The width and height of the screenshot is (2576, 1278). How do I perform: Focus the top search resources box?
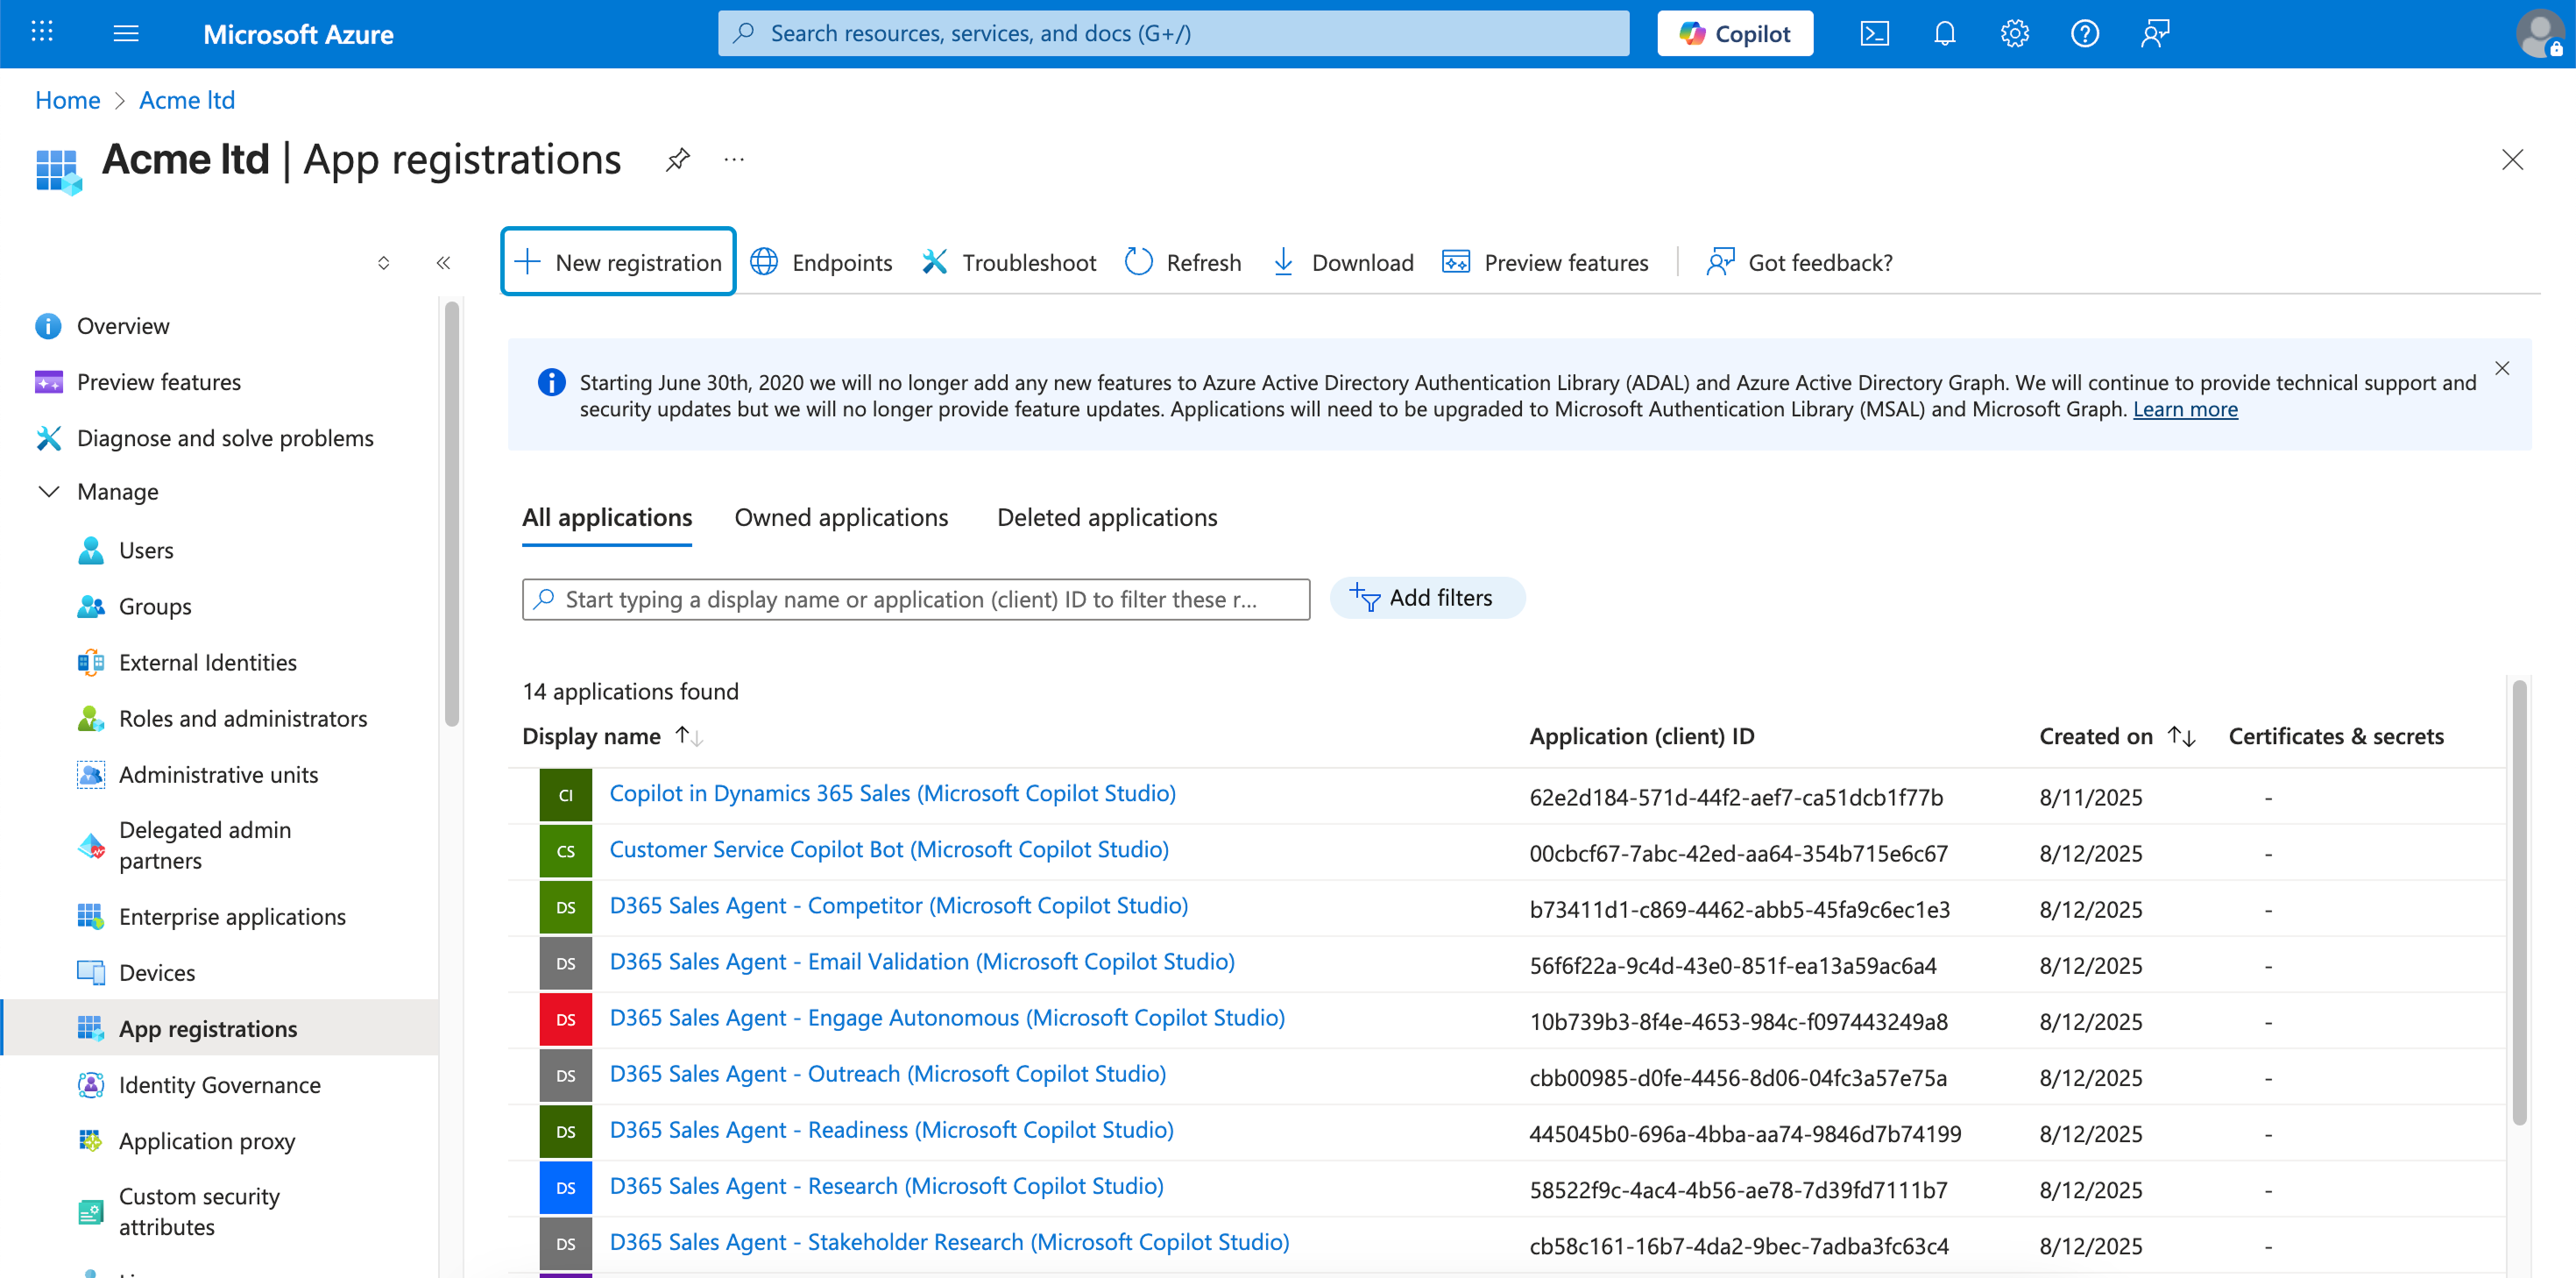tap(1173, 33)
